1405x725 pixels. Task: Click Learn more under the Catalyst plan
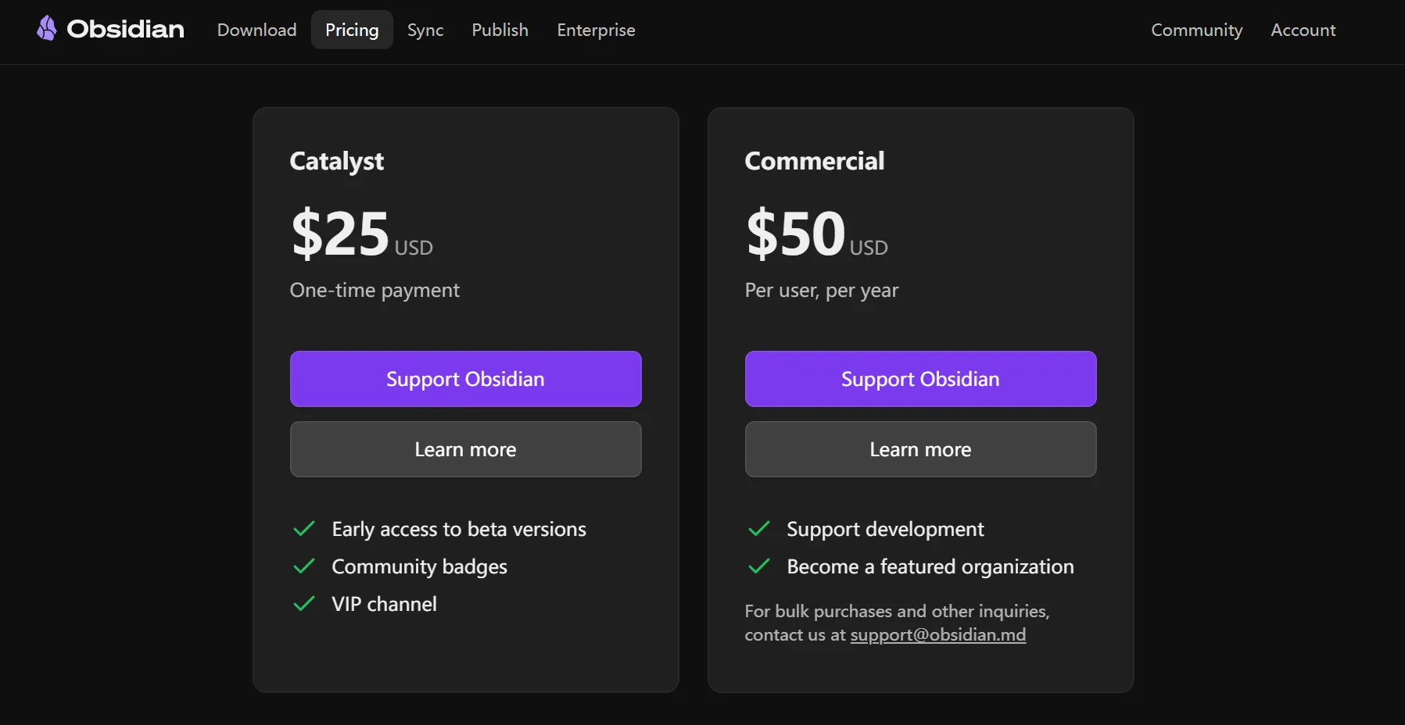[x=465, y=449]
